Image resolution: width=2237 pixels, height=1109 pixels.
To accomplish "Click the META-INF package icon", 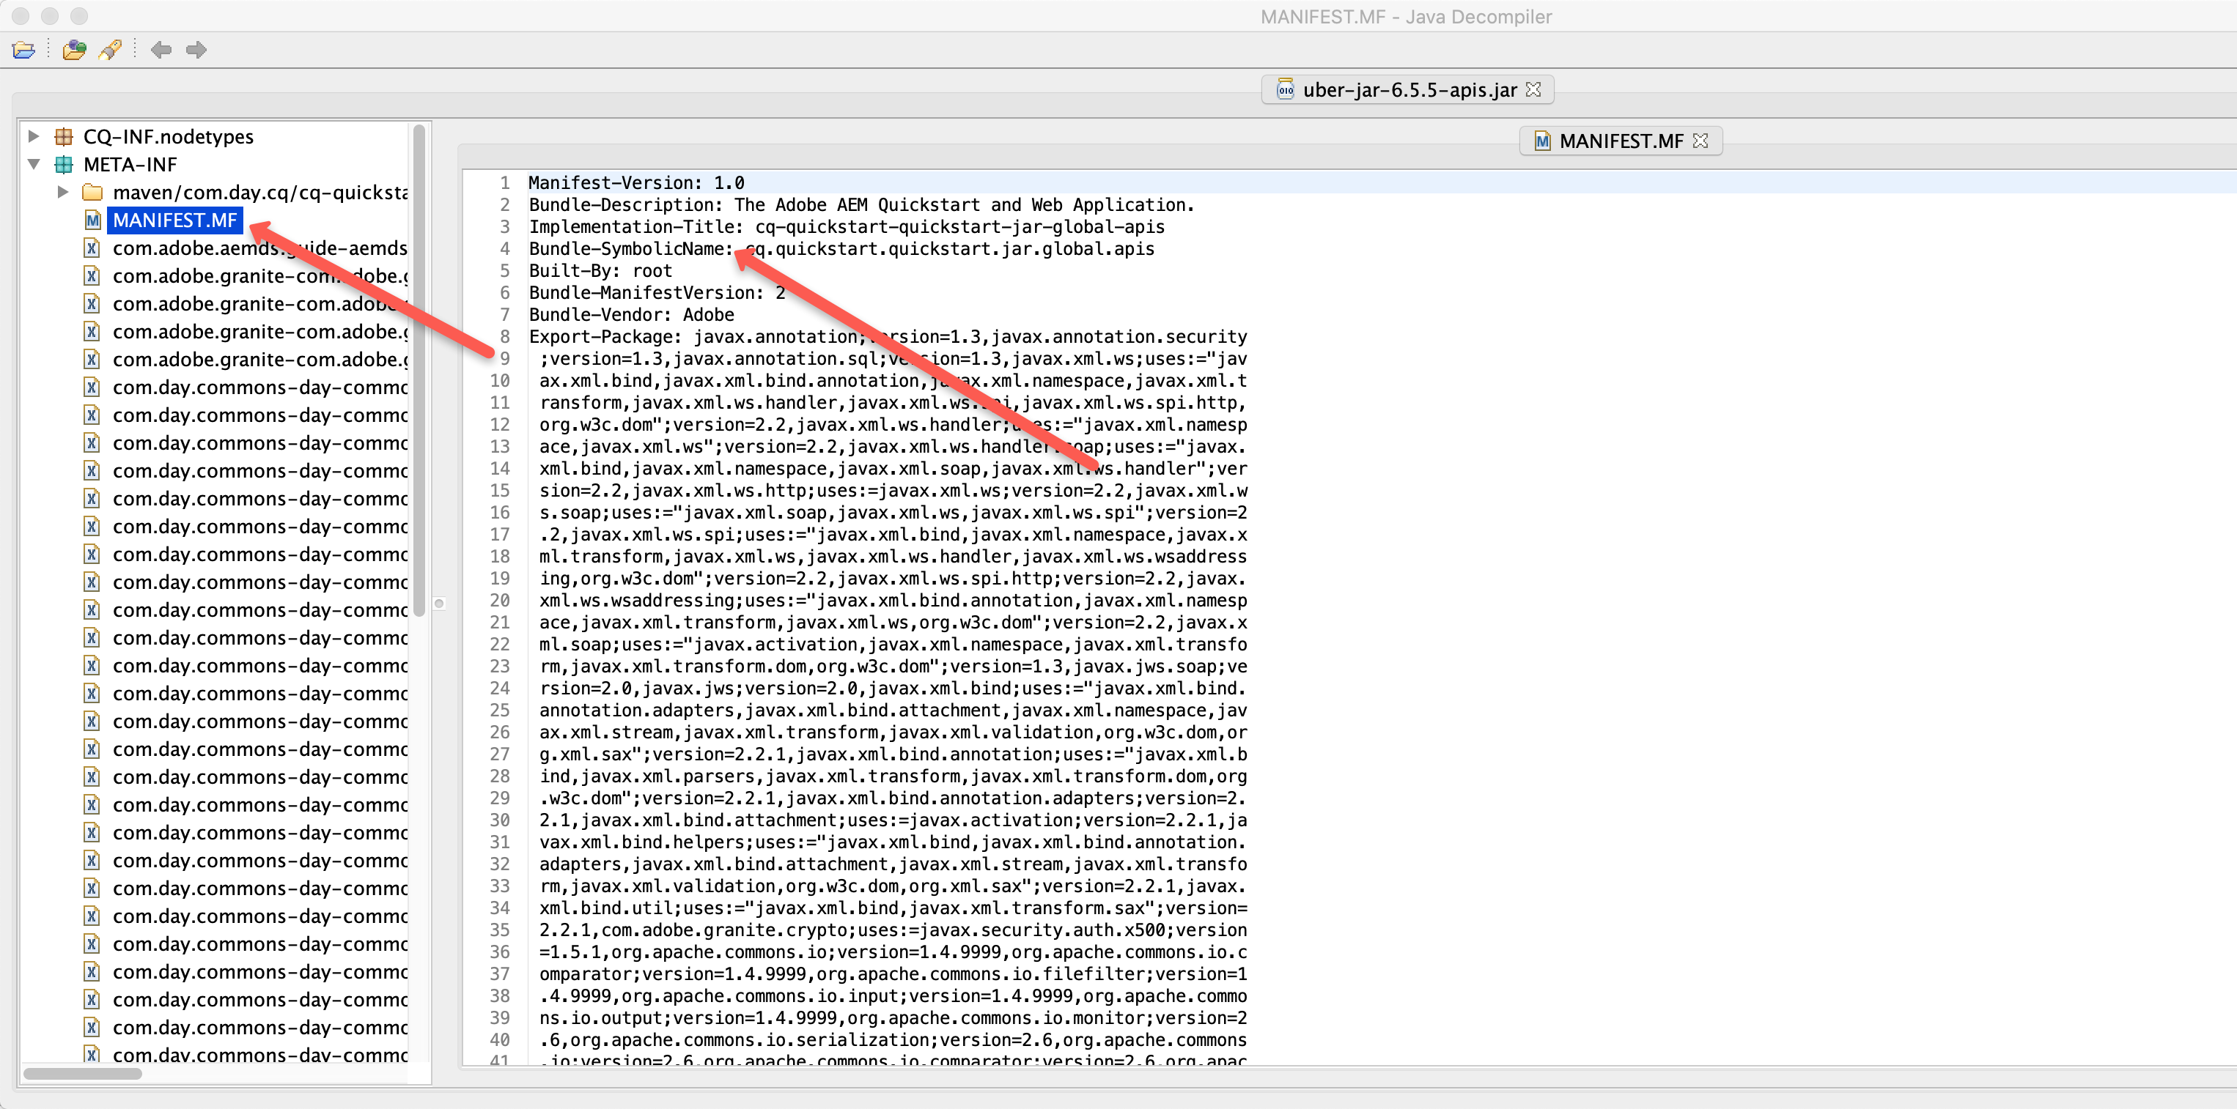I will 63,164.
